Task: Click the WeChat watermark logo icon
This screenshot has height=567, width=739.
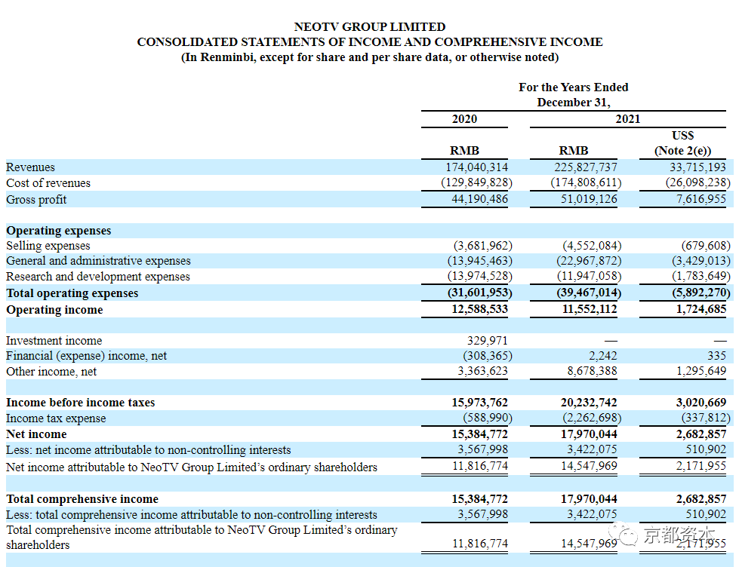Action: point(622,534)
